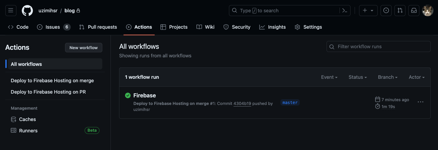Click the Runners server icon
Screen dimensions: 438x150
click(x=14, y=130)
